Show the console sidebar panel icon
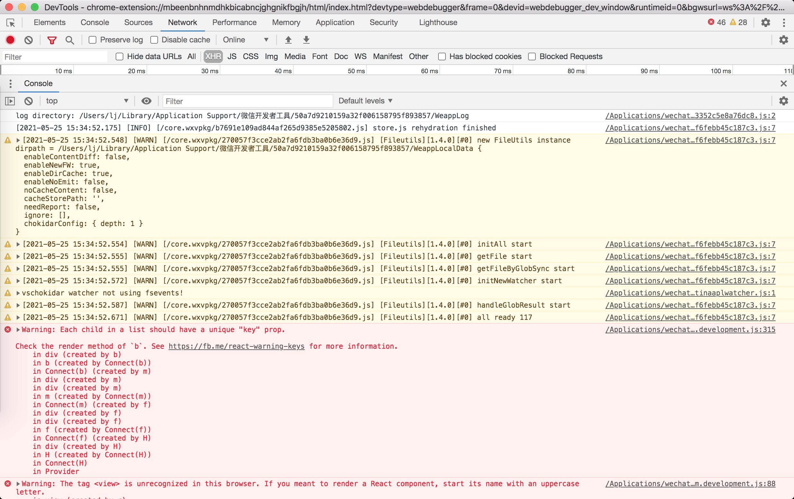The height and width of the screenshot is (499, 794). point(10,101)
